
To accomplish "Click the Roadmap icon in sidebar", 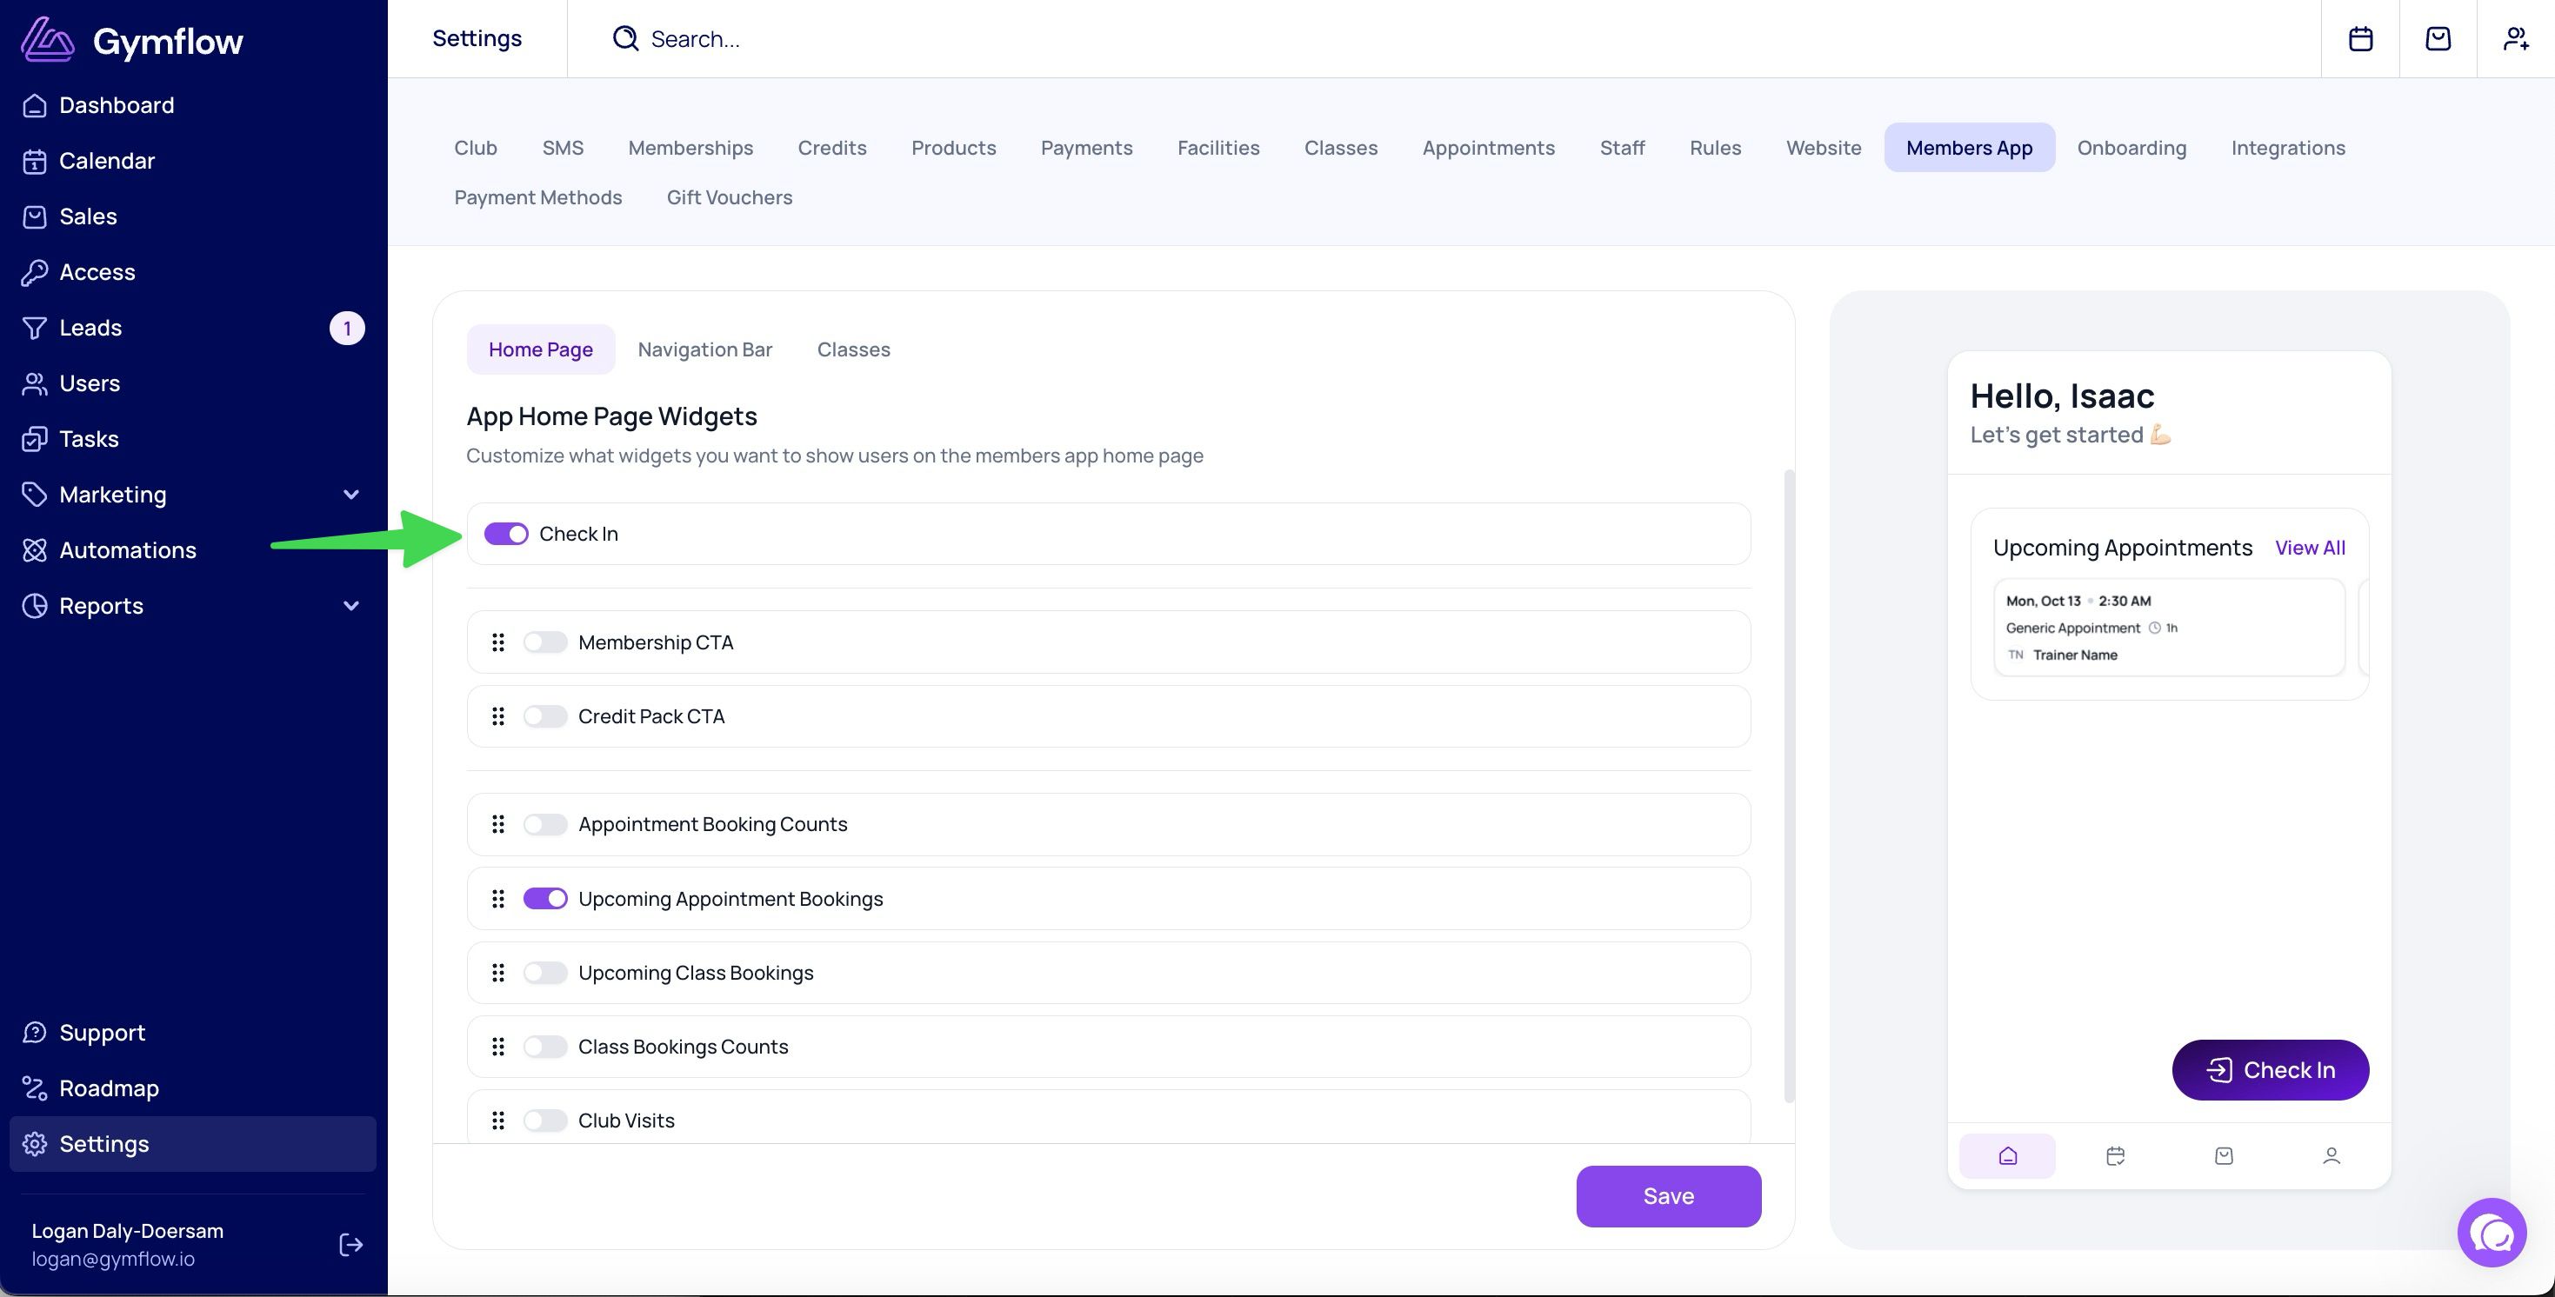I will coord(35,1088).
